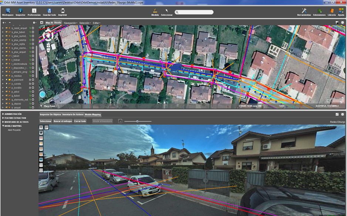Switch to Inventario De Activos tab

73,114
